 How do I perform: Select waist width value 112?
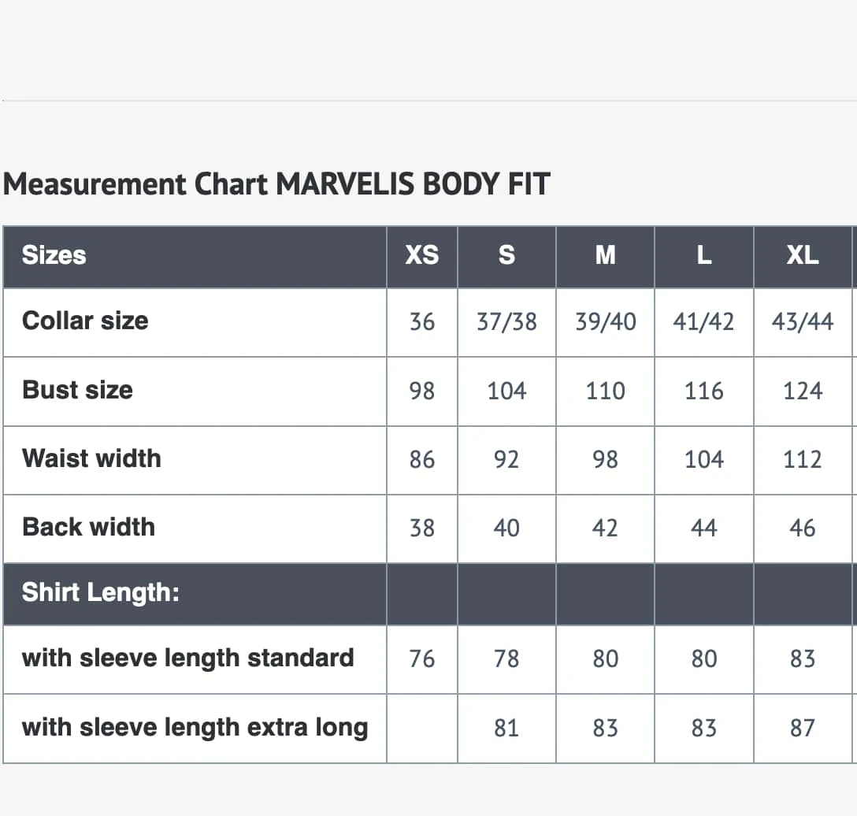(803, 459)
